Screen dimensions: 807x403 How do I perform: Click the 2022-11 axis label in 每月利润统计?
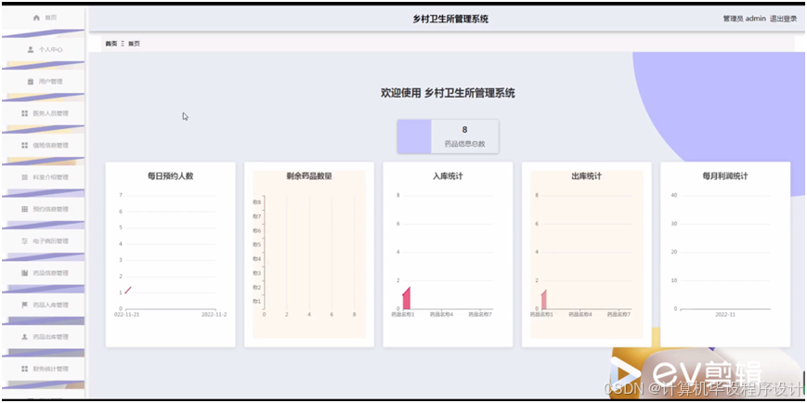coord(725,314)
